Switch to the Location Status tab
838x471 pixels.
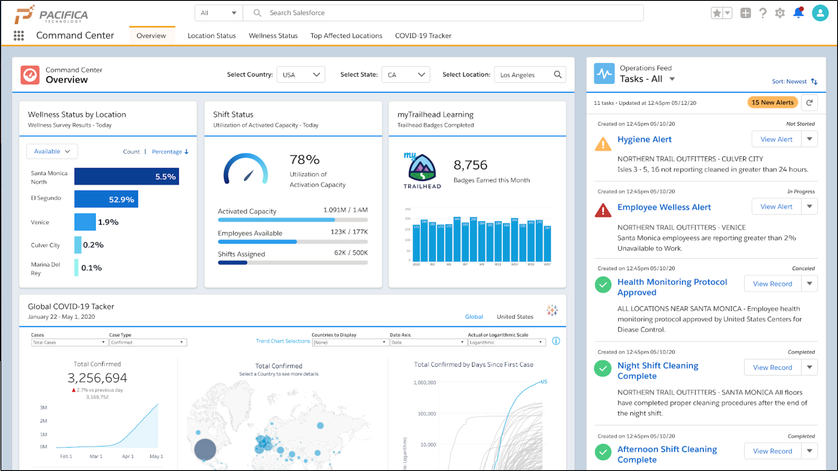[x=212, y=36]
